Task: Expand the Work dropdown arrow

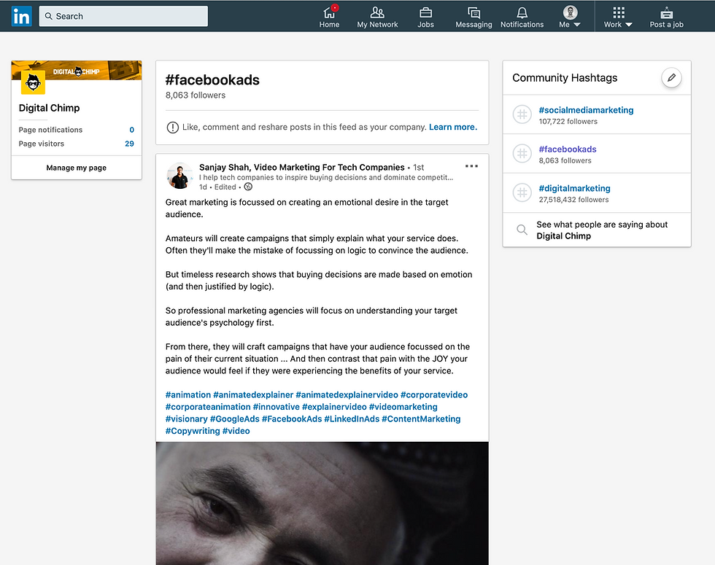Action: point(629,25)
